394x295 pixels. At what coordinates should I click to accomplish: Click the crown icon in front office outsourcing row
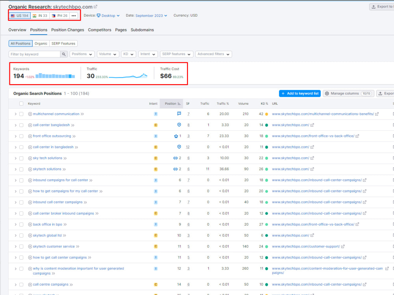point(176,136)
